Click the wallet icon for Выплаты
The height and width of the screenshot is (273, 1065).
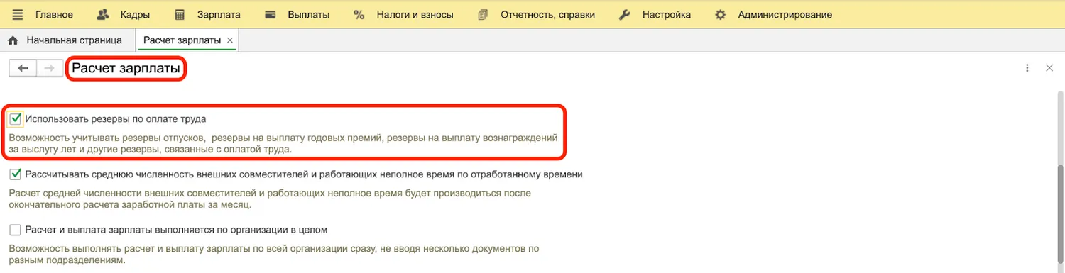(x=270, y=14)
